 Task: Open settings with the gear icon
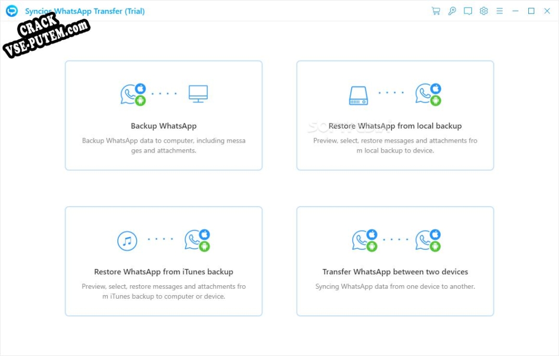484,11
